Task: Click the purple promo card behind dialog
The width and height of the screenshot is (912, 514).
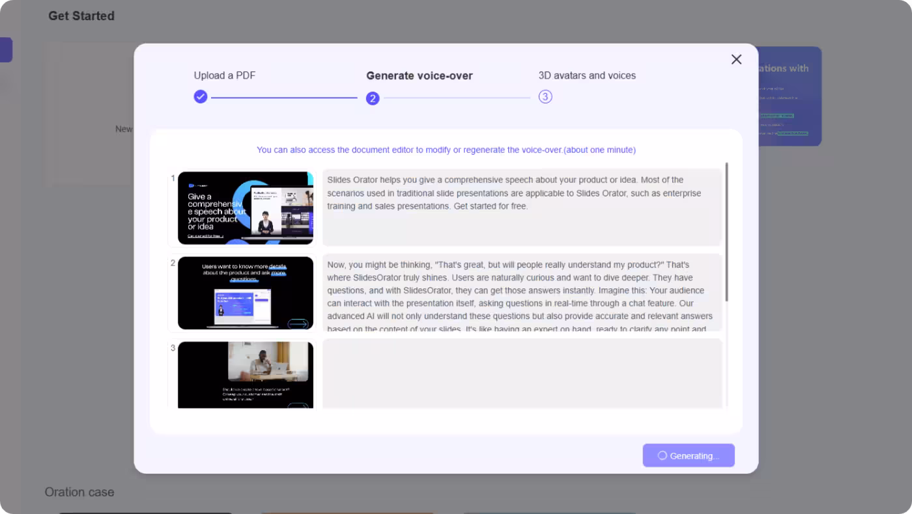Action: 790,96
